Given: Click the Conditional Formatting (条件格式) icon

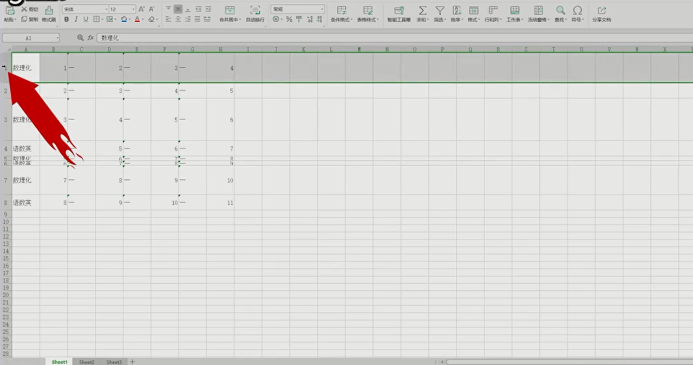Looking at the screenshot, I should pyautogui.click(x=341, y=10).
